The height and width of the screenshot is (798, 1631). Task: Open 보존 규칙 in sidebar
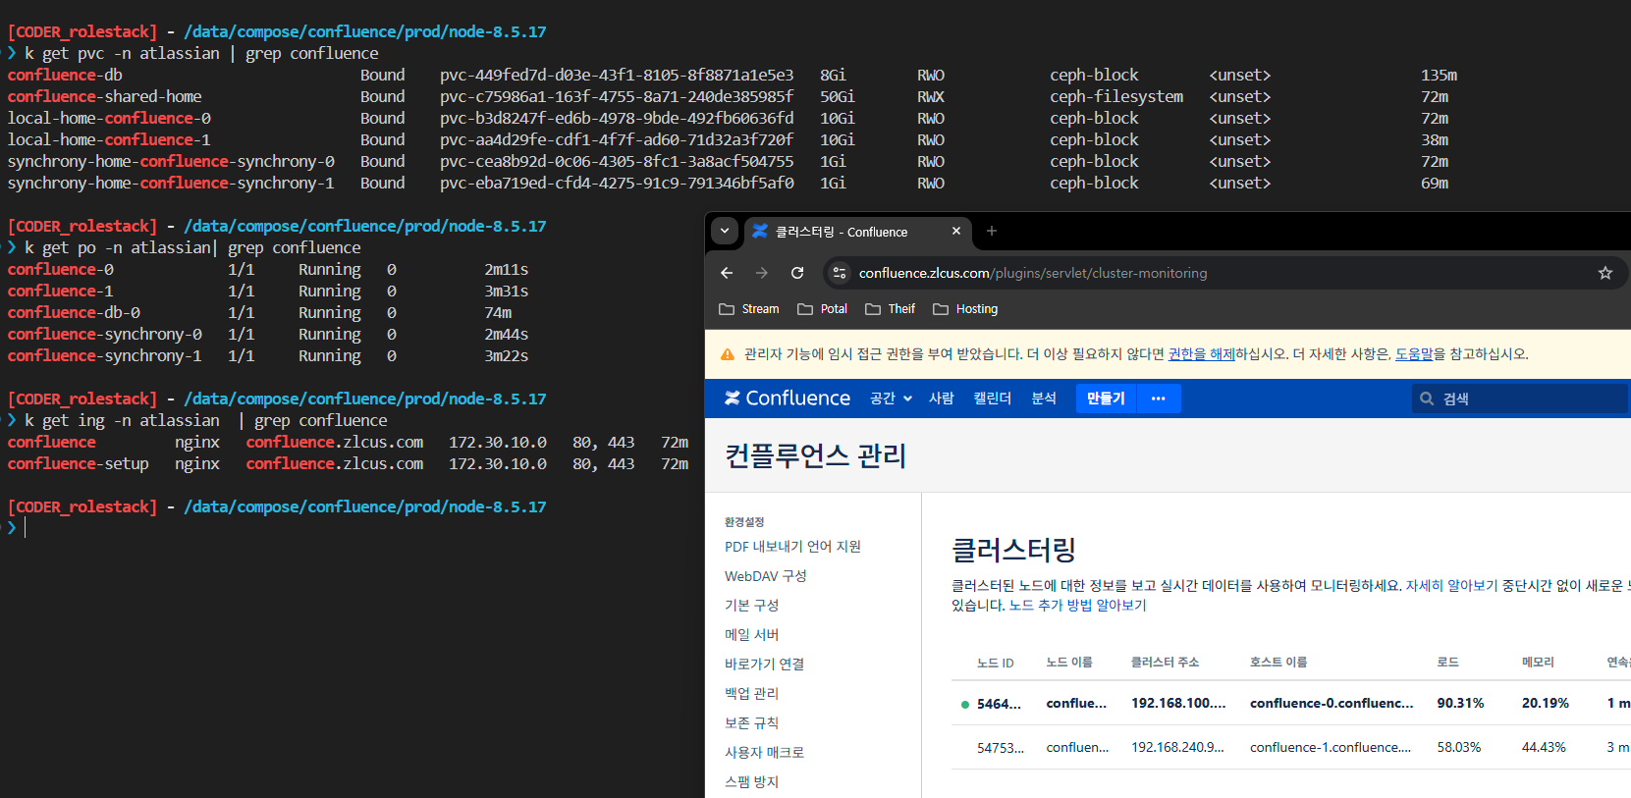(x=751, y=723)
